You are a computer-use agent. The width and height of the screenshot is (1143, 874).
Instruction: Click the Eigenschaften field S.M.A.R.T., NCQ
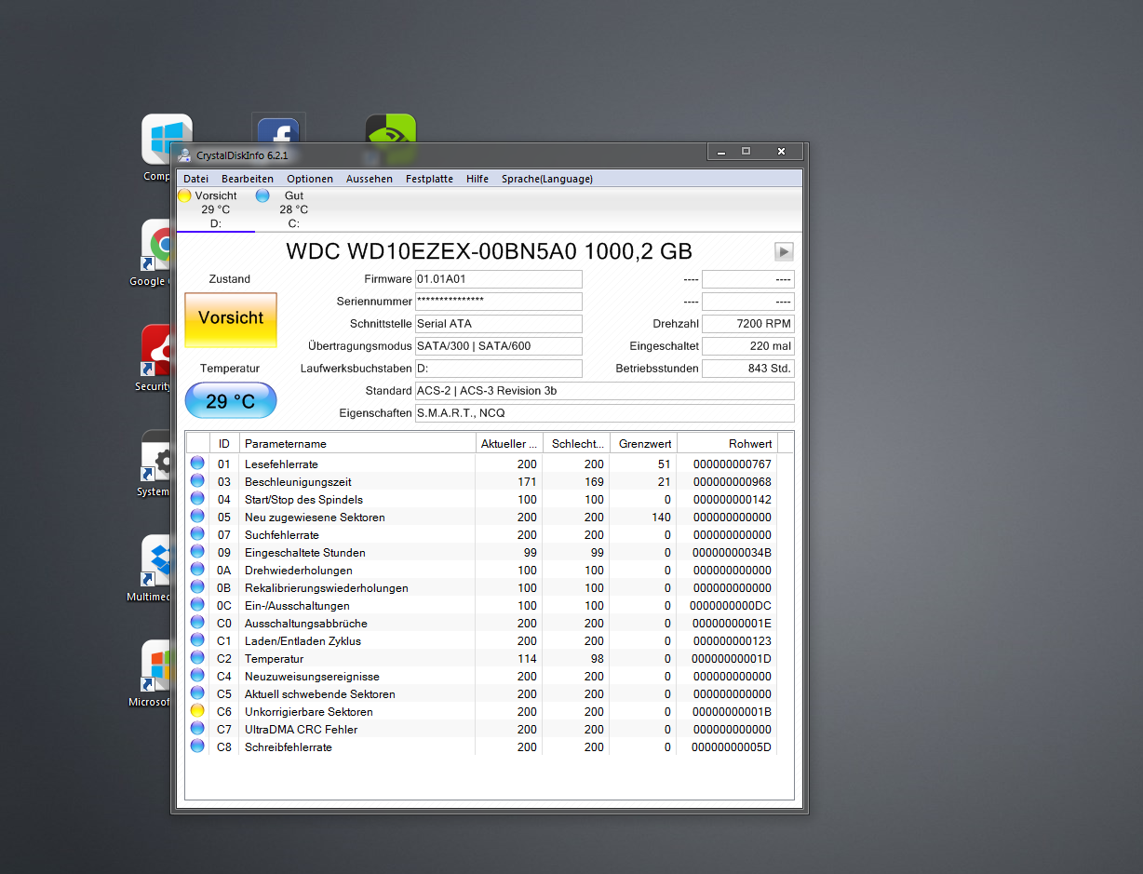click(x=605, y=413)
